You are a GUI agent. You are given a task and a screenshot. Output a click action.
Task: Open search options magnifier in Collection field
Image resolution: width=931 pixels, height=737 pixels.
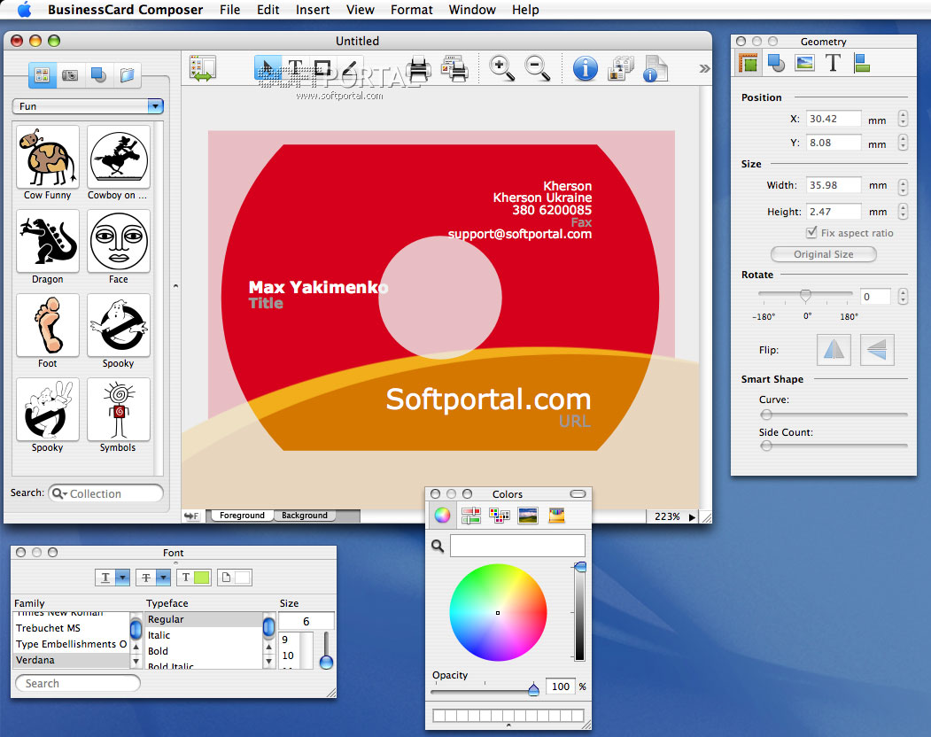pos(58,493)
